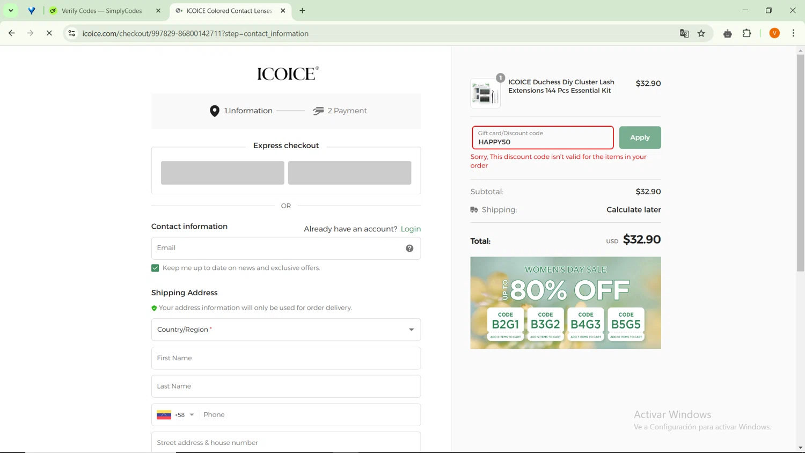Viewport: 805px width, 453px height.
Task: Click the address bar URL
Action: (195, 33)
